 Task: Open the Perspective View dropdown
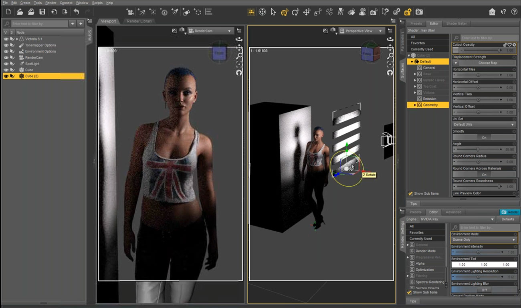(361, 31)
